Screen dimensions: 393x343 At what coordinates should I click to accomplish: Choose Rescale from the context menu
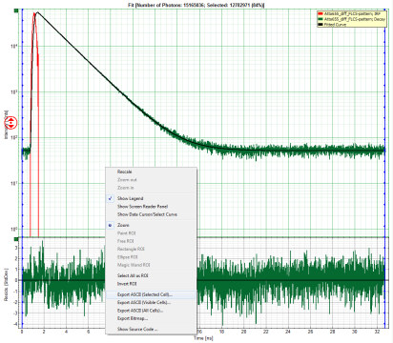[x=151, y=171]
